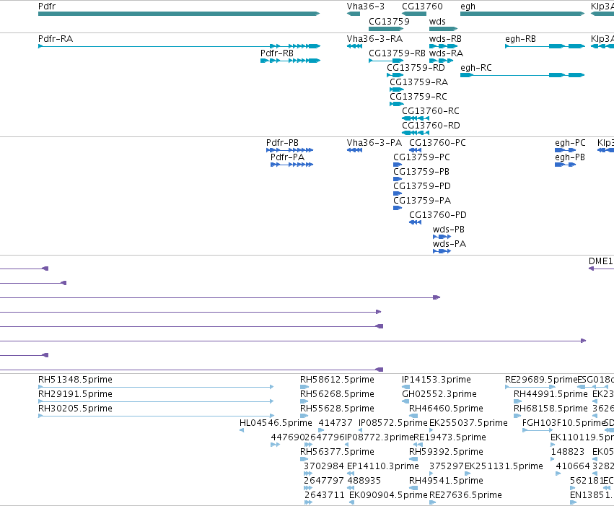The width and height of the screenshot is (614, 506).
Task: Click the 3702984 EST label
Action: click(324, 467)
